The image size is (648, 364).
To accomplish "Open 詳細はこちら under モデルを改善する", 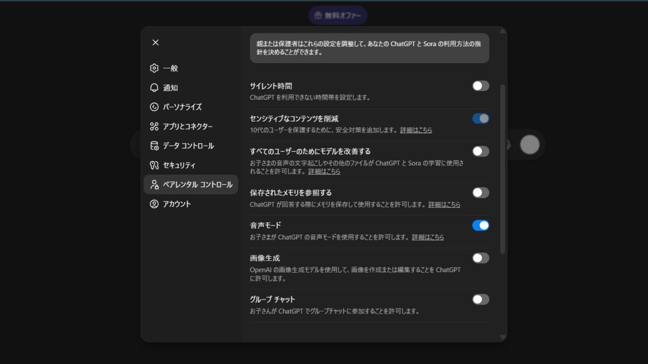I will (x=324, y=172).
